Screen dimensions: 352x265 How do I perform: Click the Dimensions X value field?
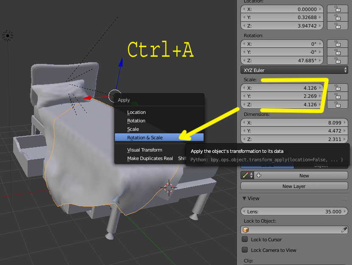[x=294, y=123]
